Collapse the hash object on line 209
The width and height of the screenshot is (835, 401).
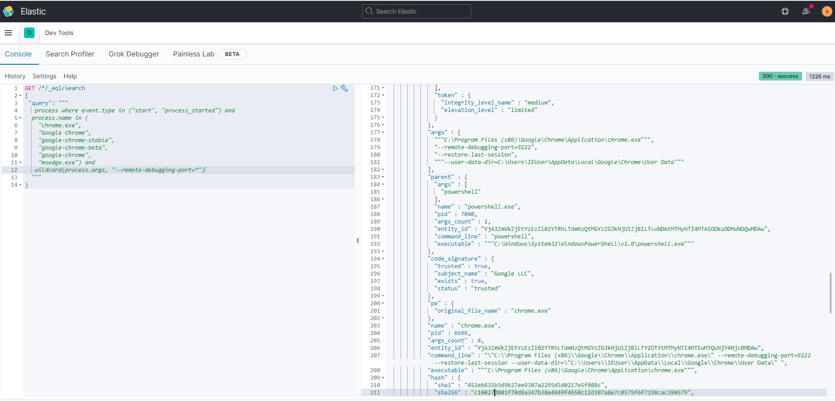[383, 377]
